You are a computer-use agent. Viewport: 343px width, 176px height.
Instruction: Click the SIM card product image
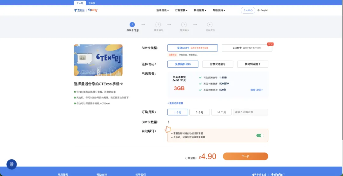pos(98,60)
